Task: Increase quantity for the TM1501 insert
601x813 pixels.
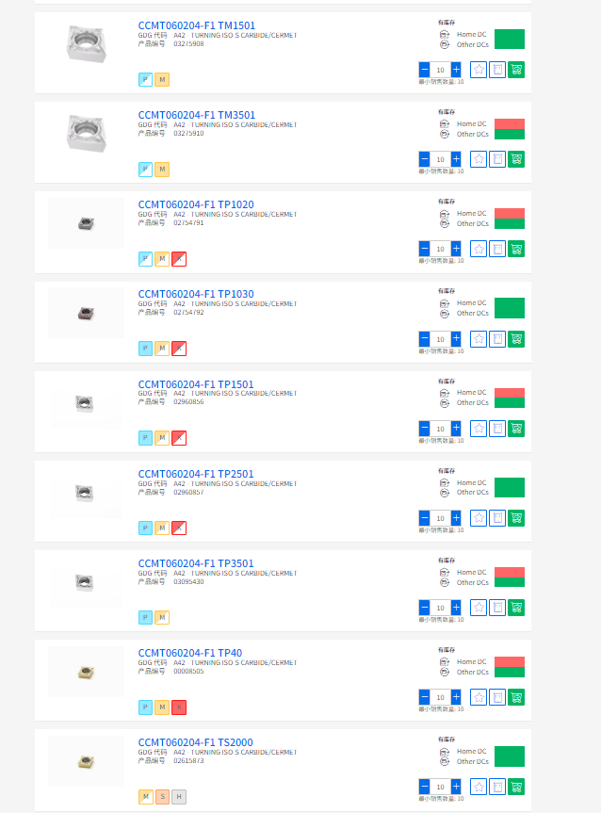Action: [x=456, y=70]
